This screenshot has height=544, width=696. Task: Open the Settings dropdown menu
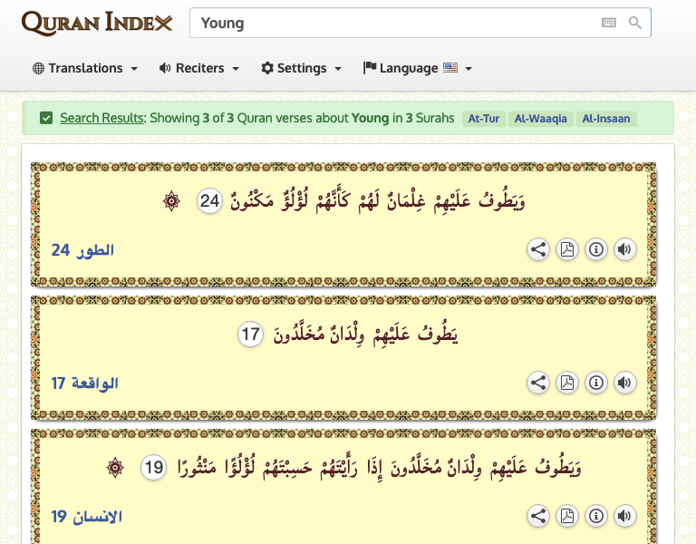[302, 68]
